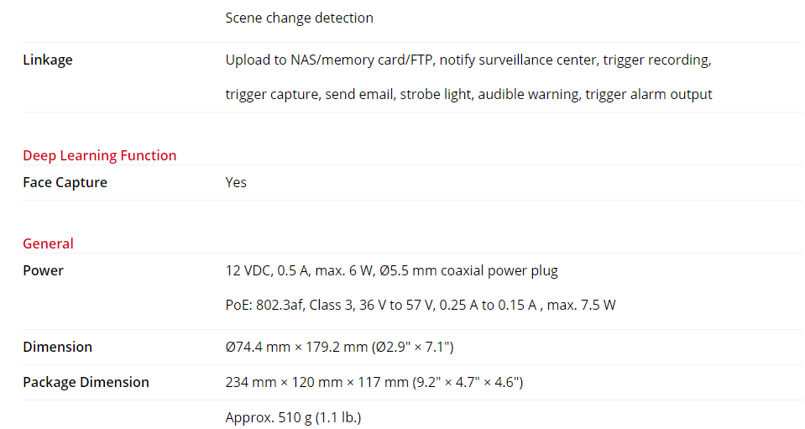Click the Upload to NAS/memory card/FTP text
Image resolution: width=805 pixels, height=429 pixels.
tap(329, 60)
